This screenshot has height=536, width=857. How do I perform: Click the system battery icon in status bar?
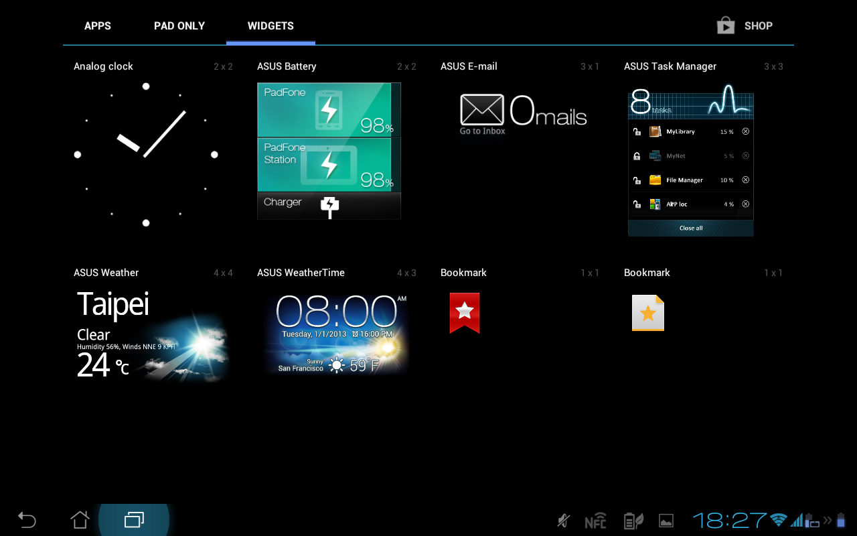point(842,520)
